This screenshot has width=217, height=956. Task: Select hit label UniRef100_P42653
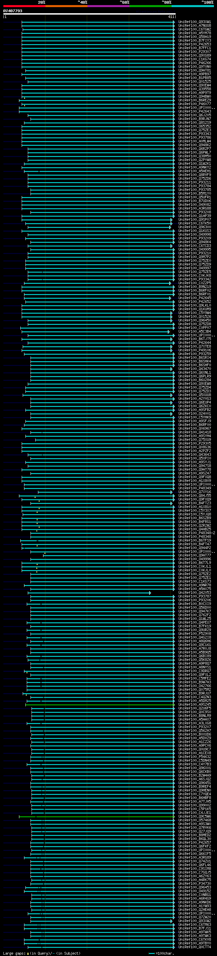[195, 44]
